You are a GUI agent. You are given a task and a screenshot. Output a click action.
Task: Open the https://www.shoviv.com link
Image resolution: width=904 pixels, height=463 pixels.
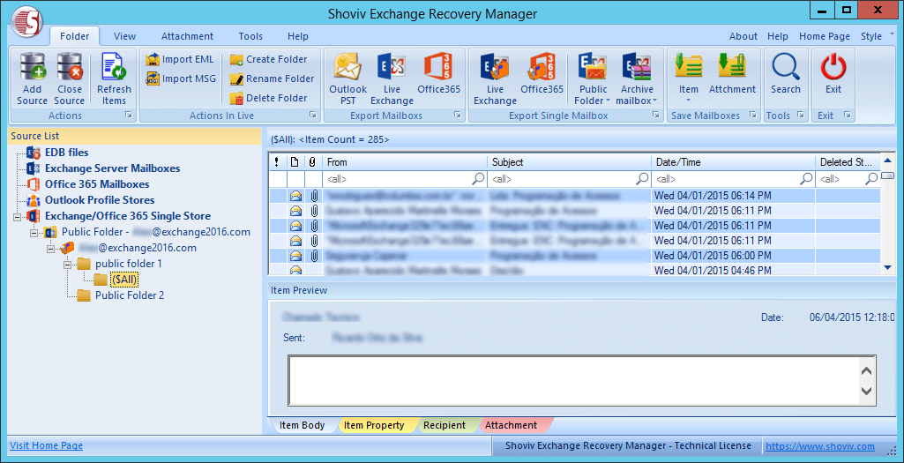tap(820, 446)
